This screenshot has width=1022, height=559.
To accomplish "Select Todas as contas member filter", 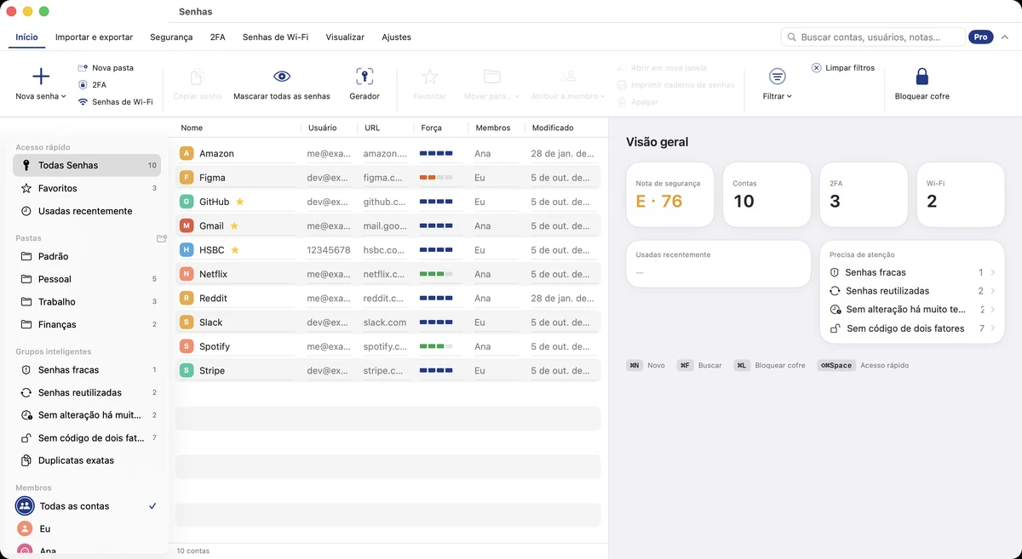I will point(87,506).
